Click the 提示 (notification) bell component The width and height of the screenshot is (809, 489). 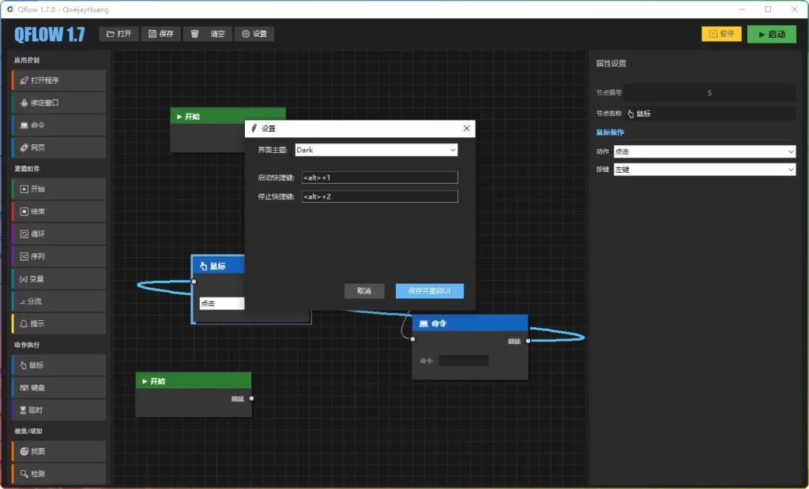click(x=58, y=323)
